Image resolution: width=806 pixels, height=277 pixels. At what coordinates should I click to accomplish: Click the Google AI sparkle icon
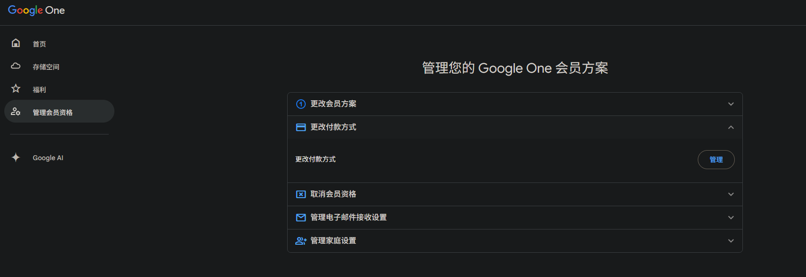[x=16, y=157]
